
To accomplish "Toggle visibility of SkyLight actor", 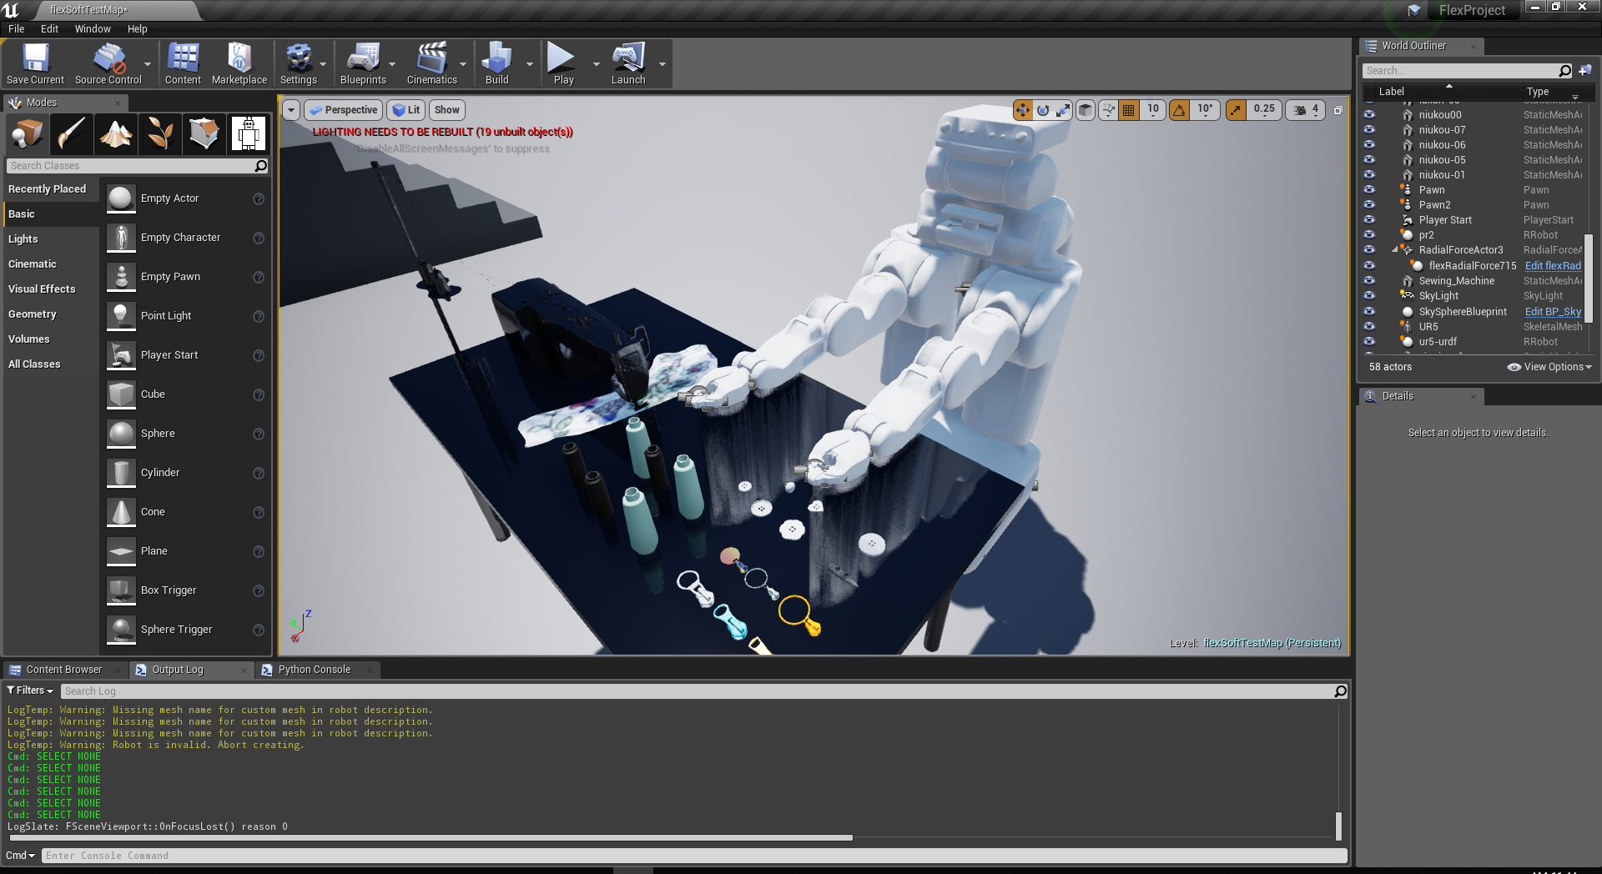I will (1369, 296).
